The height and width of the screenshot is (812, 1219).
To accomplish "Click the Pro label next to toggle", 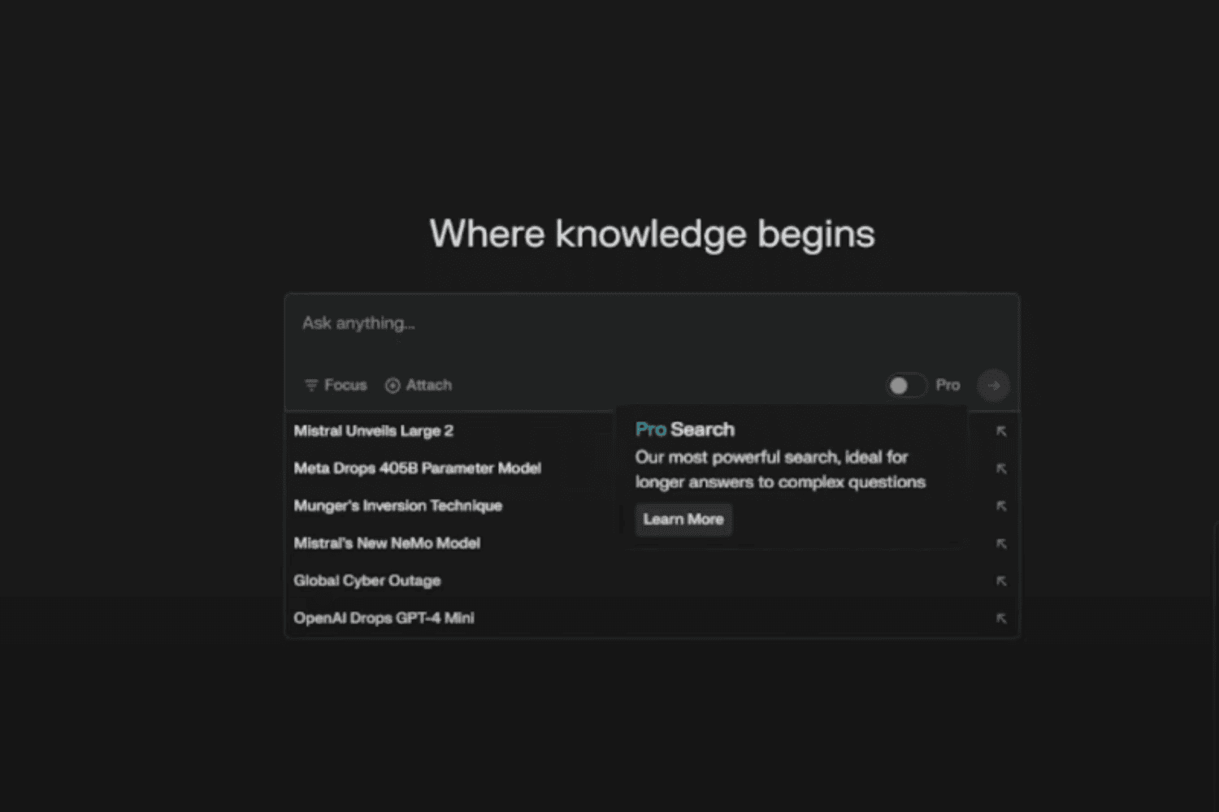I will coord(948,385).
